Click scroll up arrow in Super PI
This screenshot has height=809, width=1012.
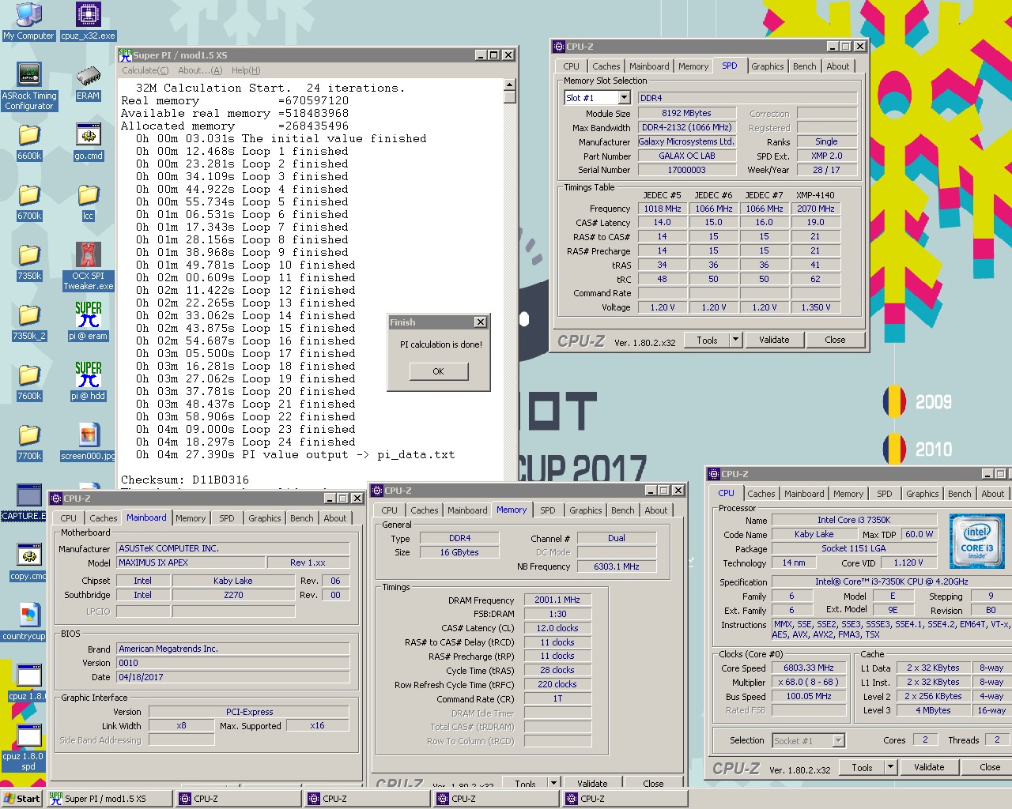coord(510,85)
